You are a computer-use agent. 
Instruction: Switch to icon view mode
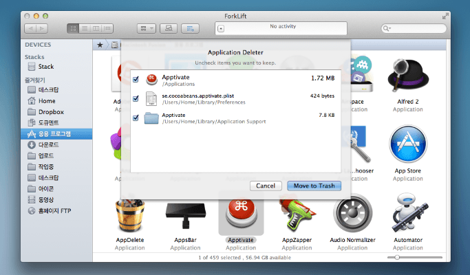click(73, 29)
